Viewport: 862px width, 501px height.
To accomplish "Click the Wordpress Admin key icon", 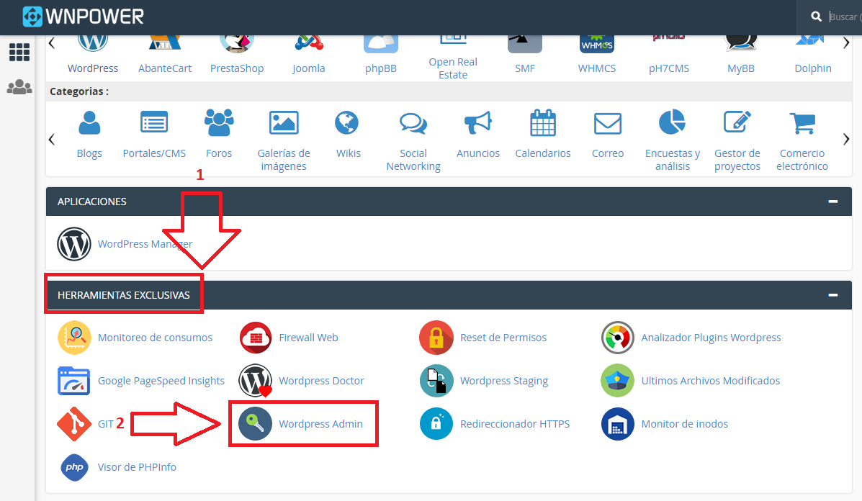I will 256,424.
